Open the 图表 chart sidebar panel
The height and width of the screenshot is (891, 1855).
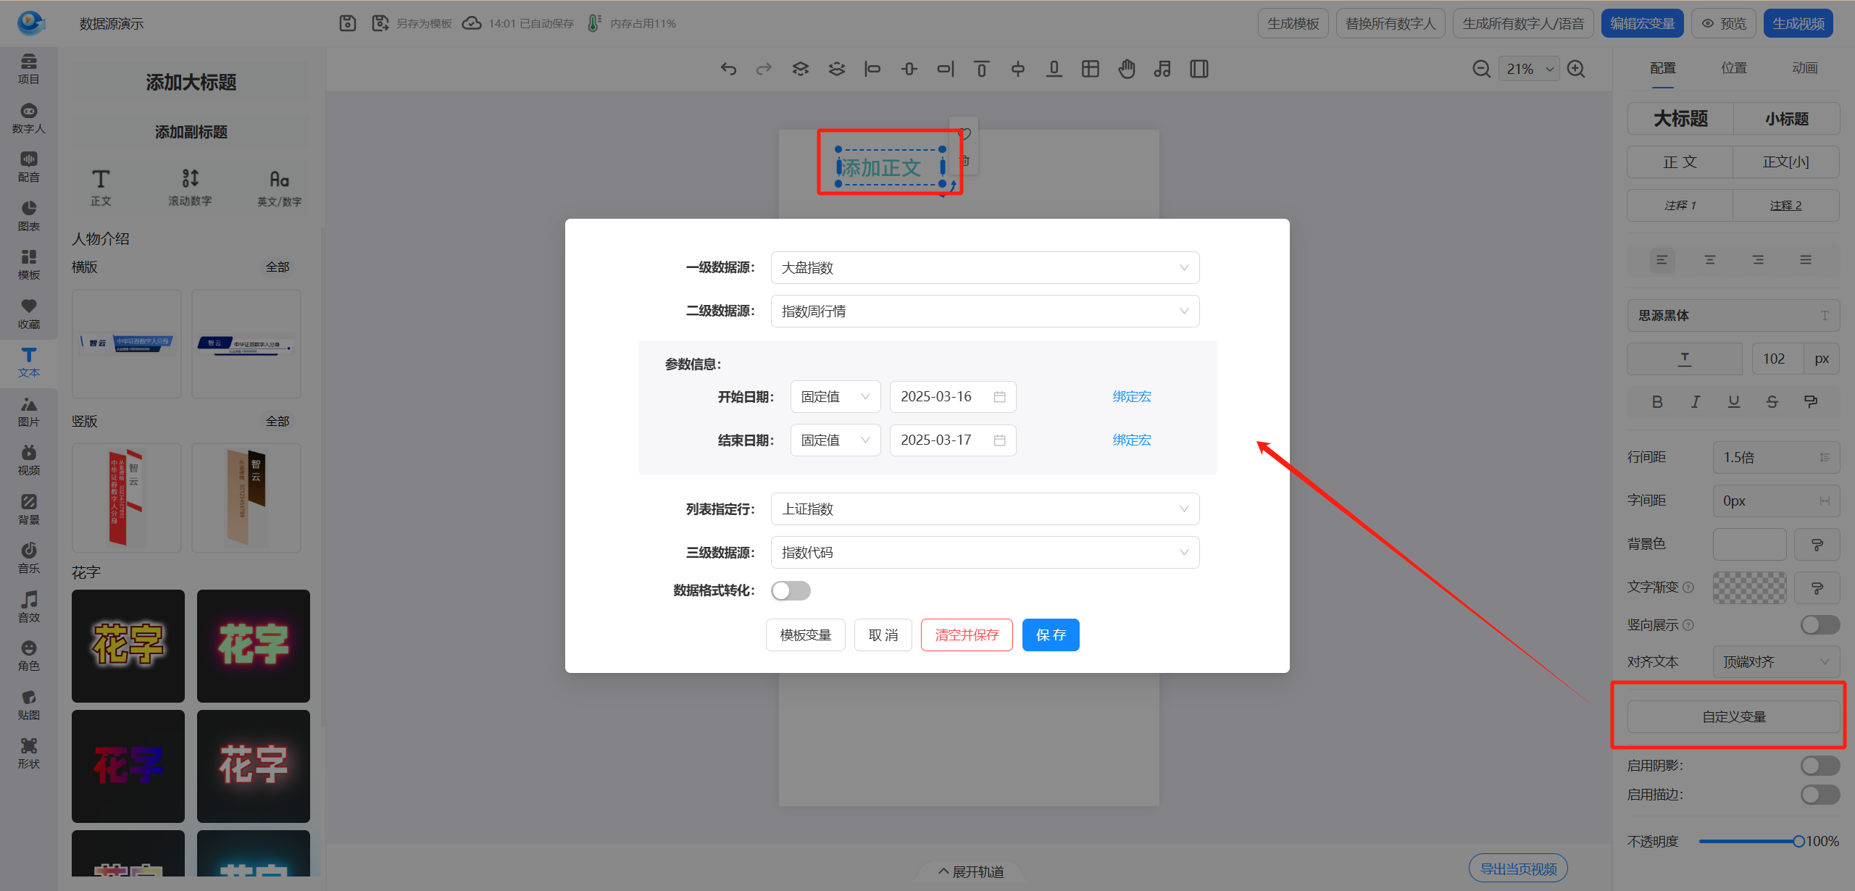[x=29, y=215]
